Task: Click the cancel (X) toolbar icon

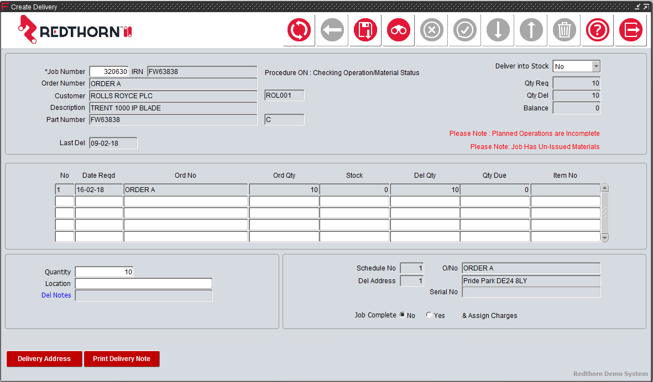Action: [x=431, y=30]
